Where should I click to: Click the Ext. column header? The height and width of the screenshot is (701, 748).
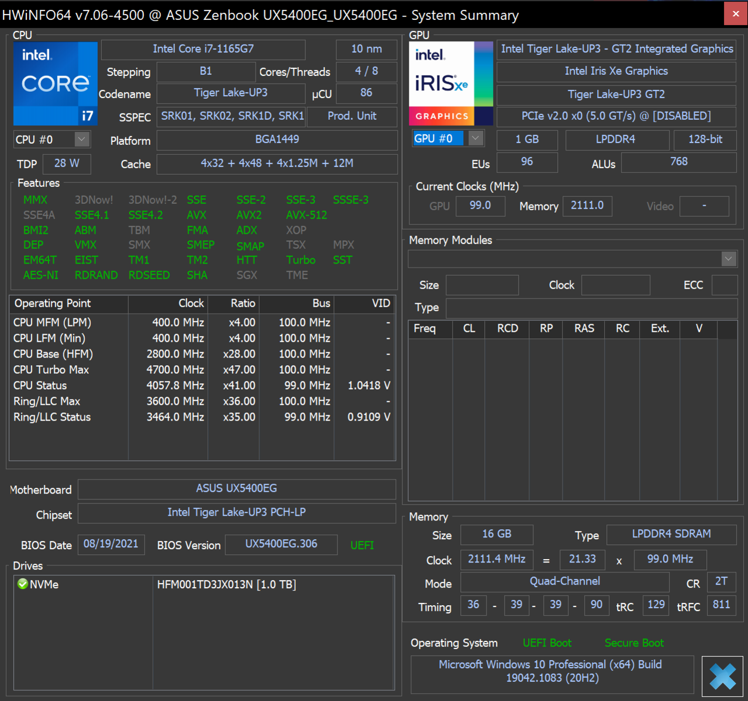pos(660,329)
